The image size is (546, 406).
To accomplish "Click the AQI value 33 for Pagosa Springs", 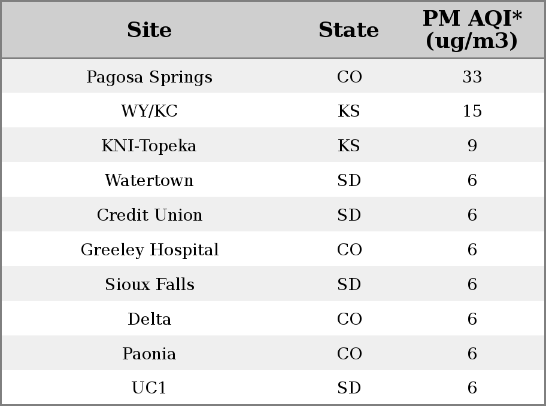I will pos(472,77).
